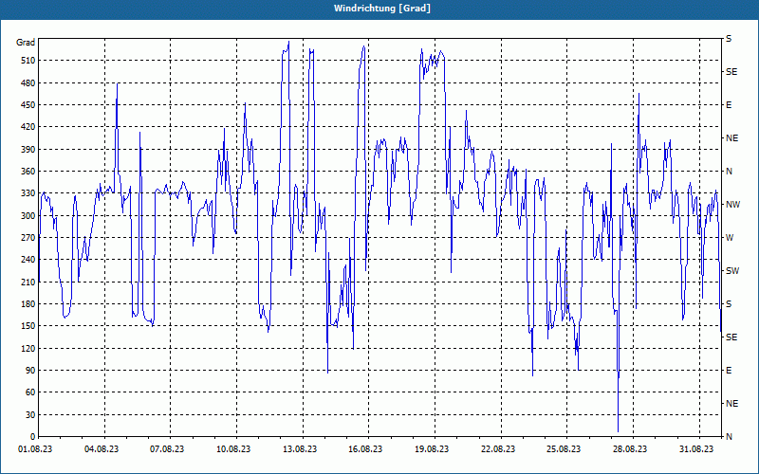Viewport: 759px width, 474px height.
Task: Click the y-axis value "90"
Action: (x=29, y=371)
